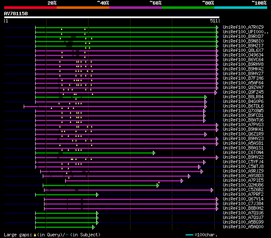
Task: Select label UniRef100_Q9FZ45
Action: click(243, 92)
